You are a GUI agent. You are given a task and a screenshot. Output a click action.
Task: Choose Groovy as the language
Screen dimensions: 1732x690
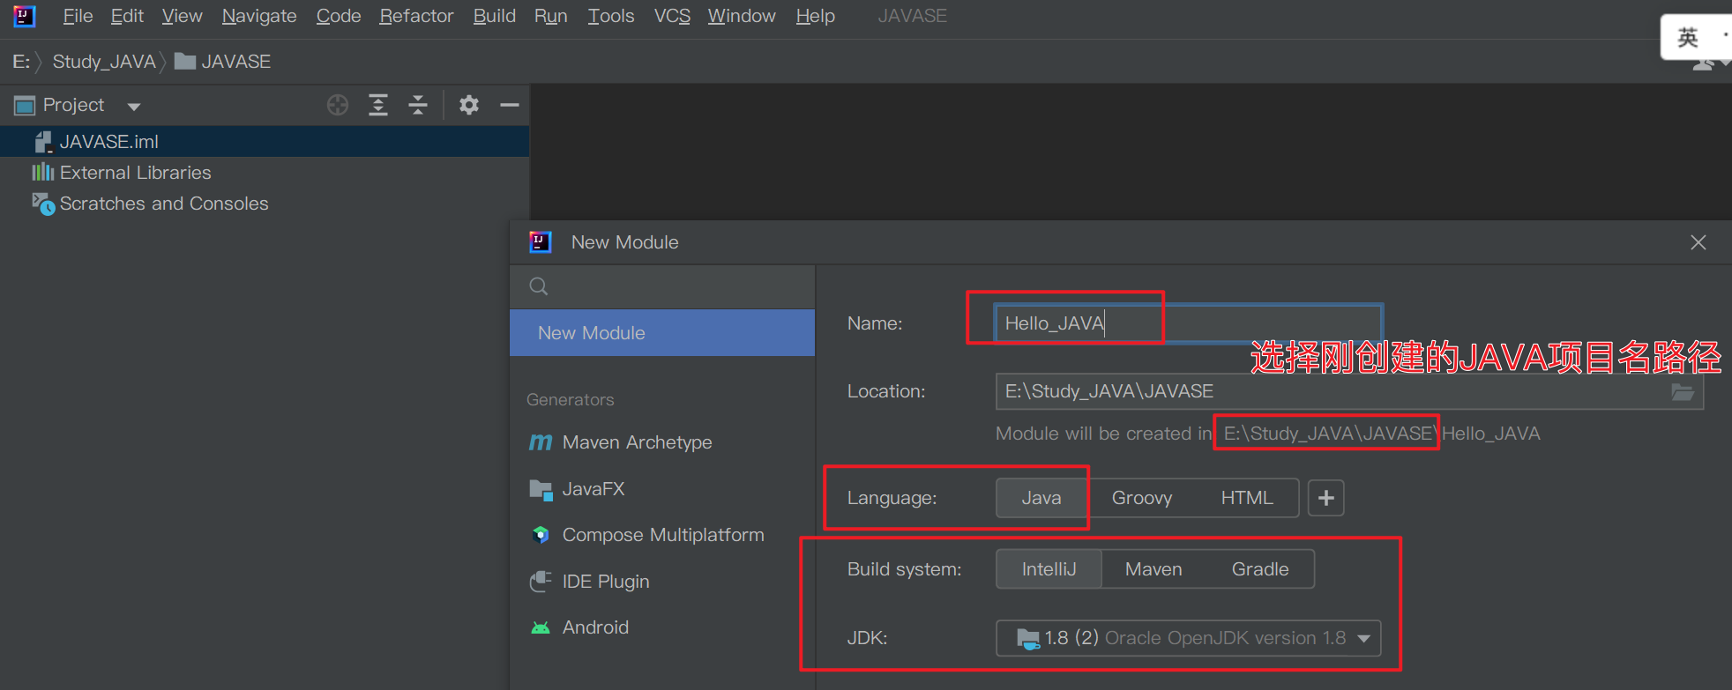tap(1142, 498)
